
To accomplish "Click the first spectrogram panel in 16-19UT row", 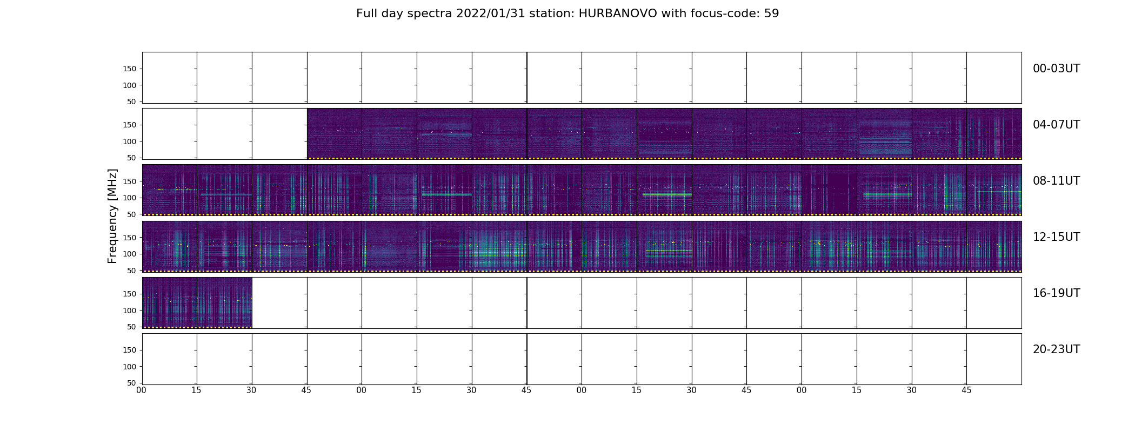I will click(x=170, y=302).
